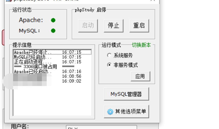219x129 pixels.
Task: Select the 3306端口被占用 log line
Action: coord(52,67)
